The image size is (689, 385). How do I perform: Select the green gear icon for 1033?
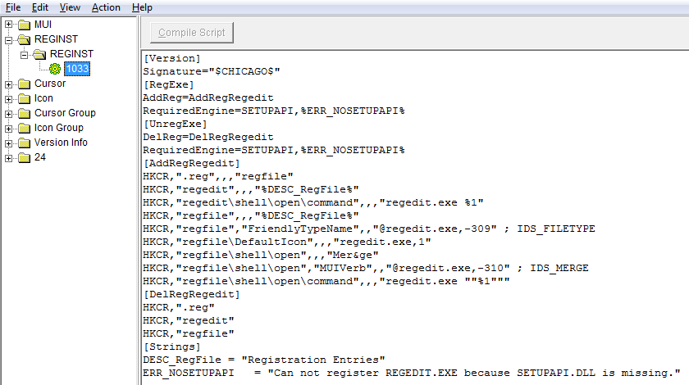click(55, 70)
